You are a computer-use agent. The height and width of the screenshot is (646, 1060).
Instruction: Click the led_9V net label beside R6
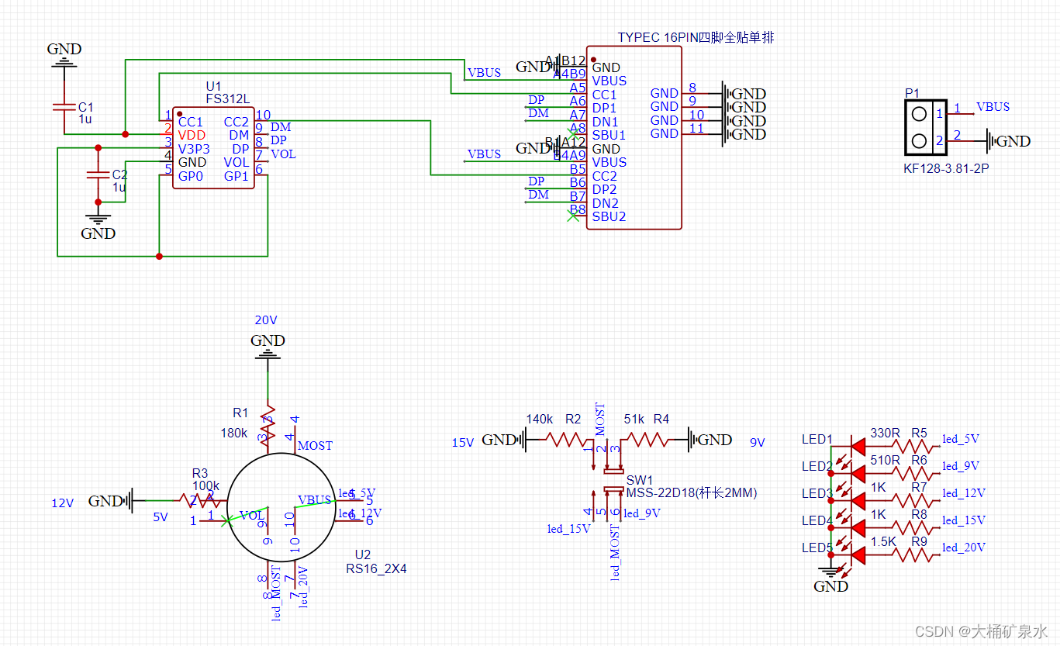pos(961,466)
